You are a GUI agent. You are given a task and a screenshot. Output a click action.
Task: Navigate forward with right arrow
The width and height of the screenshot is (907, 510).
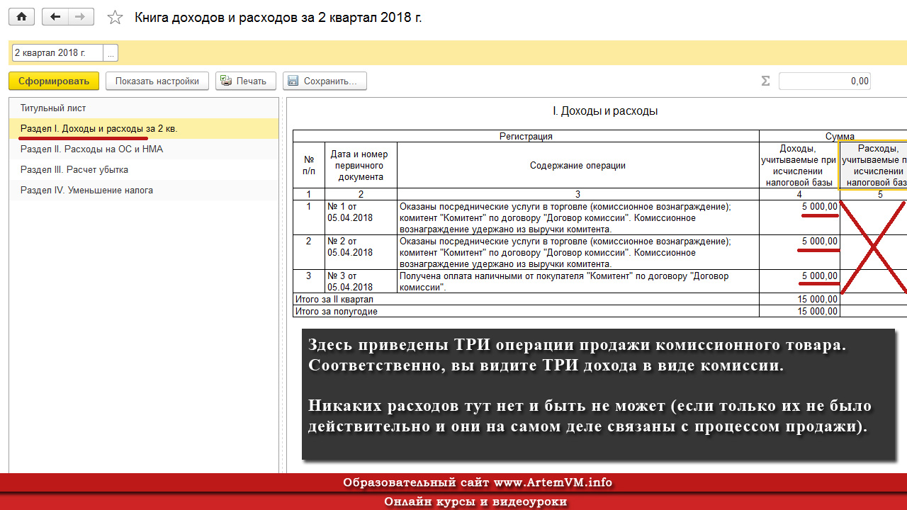tap(81, 17)
